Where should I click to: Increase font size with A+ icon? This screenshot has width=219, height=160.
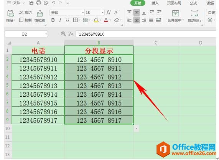click(109, 13)
